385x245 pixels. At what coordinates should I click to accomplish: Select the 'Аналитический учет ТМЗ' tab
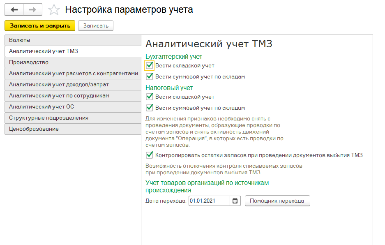point(72,51)
